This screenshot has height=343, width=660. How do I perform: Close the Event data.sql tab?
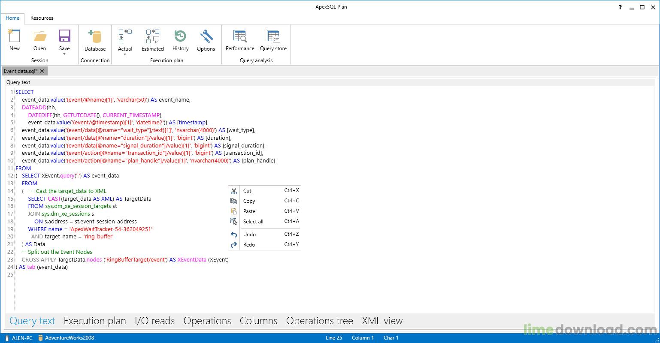42,71
